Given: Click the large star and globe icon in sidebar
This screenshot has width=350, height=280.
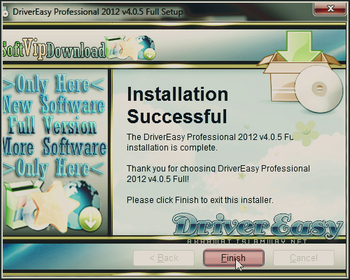Looking at the screenshot, I should 54,206.
